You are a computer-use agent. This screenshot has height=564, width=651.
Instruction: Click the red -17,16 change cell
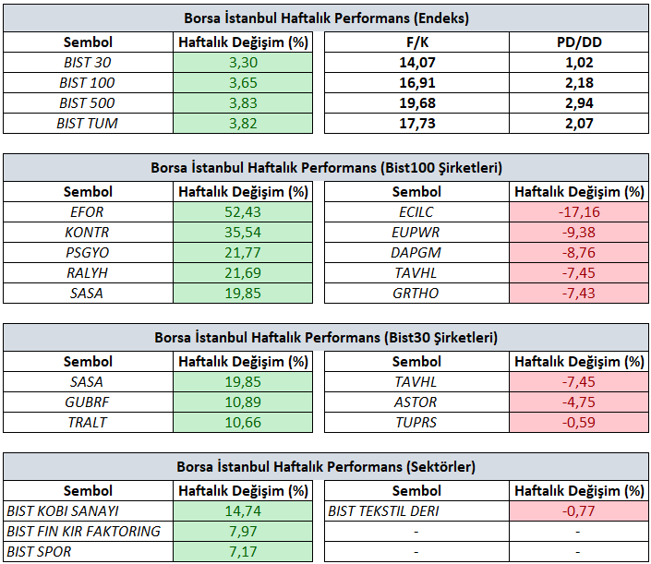point(577,212)
